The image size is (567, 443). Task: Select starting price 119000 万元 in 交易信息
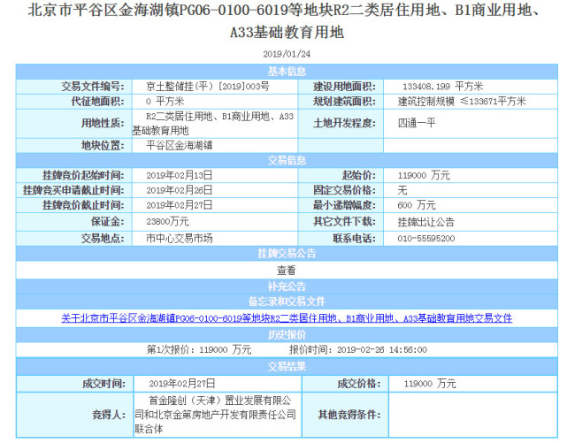point(424,175)
